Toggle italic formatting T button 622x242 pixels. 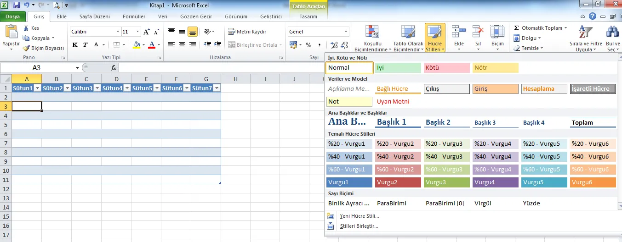click(x=86, y=45)
